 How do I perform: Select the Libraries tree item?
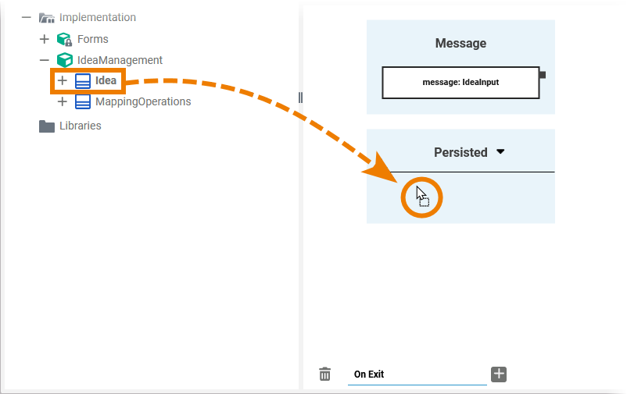point(81,126)
